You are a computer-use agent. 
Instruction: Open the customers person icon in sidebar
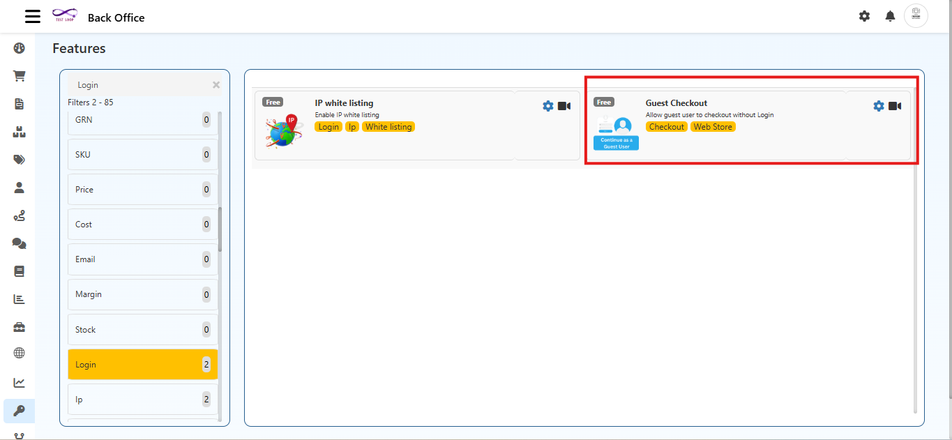19,187
